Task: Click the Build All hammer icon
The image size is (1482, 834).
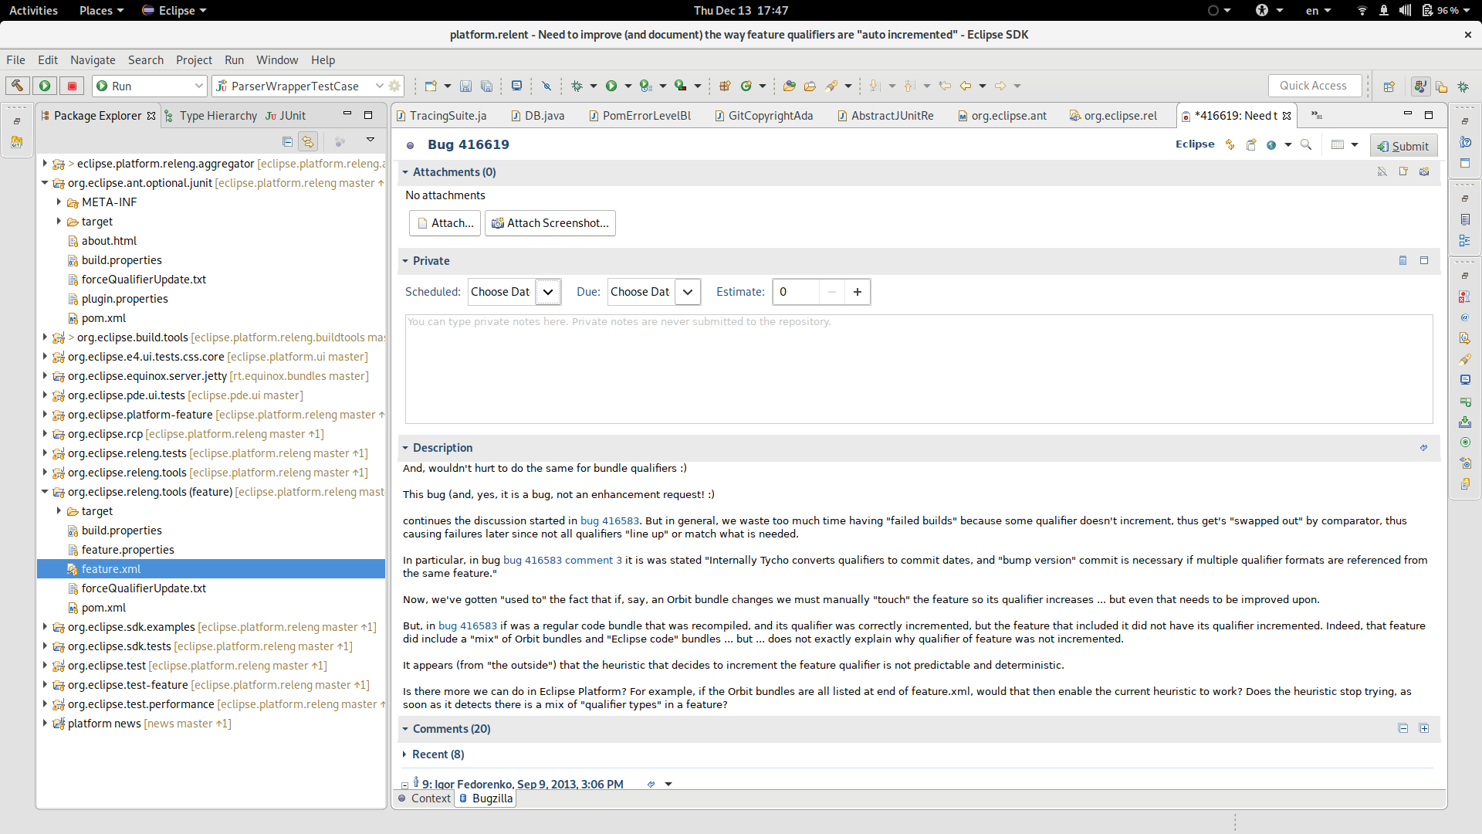Action: pos(18,86)
